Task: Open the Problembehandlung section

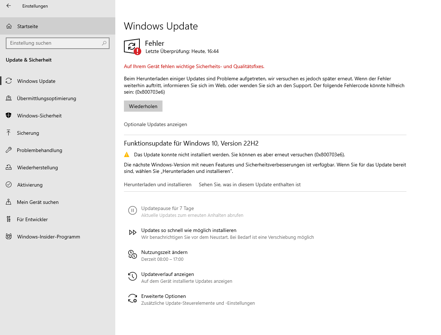Action: coord(58,150)
